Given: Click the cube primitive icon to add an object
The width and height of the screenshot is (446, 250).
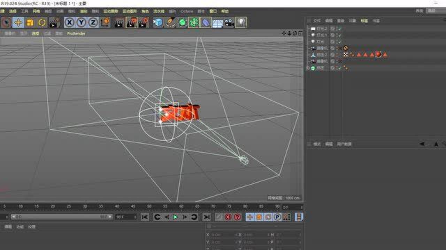Looking at the screenshot, I should click(159, 22).
